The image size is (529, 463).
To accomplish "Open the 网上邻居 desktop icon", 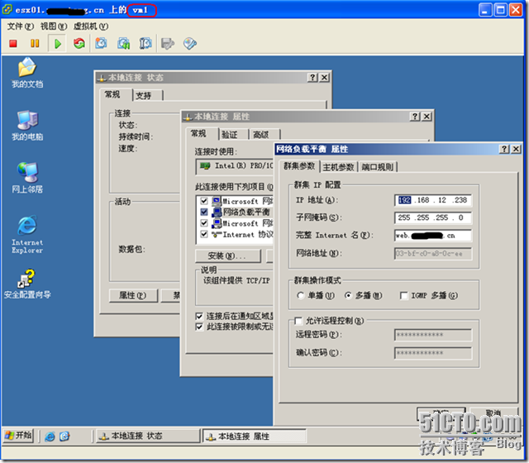I will click(x=27, y=178).
